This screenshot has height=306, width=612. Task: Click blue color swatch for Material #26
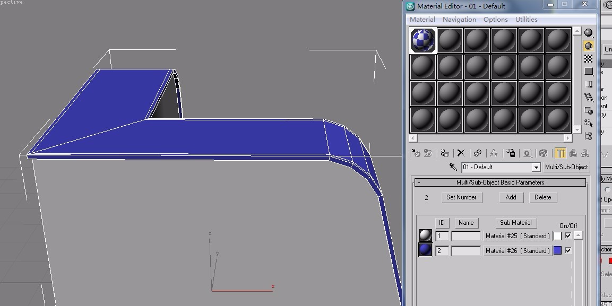(557, 250)
